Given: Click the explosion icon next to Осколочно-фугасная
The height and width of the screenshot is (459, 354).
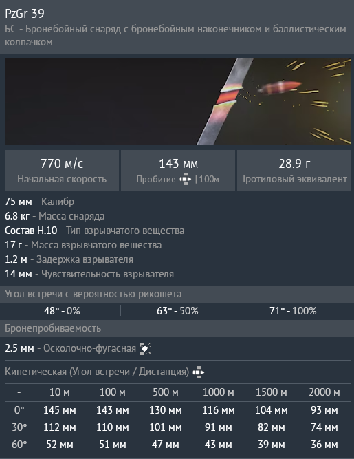Looking at the screenshot, I should pos(145,348).
